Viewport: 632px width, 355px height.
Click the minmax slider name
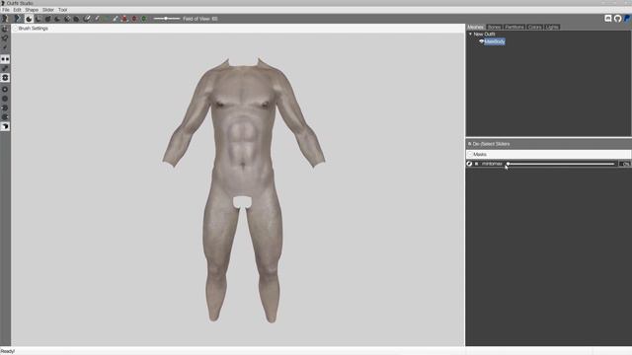[492, 164]
